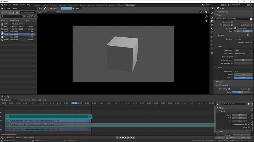
Task: Switch to the Shading workspace tab
Action: click(82, 5)
